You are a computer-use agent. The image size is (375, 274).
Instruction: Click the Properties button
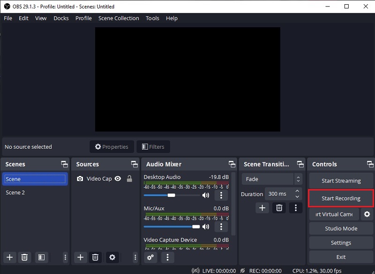click(112, 147)
